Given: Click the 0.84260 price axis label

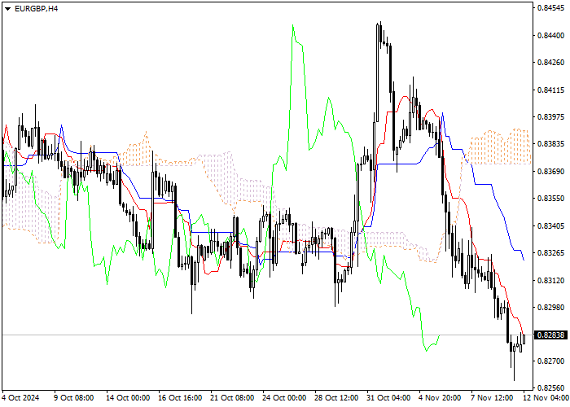Looking at the screenshot, I should (550, 63).
